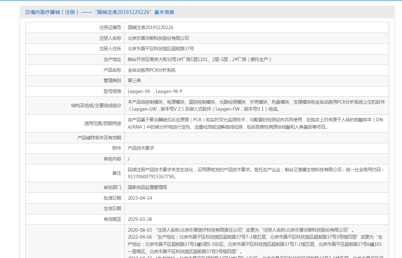Click registrant name 北京乐普诊断科技股份有限公司
Viewport: 402px width, 258px height.
[x=158, y=38]
